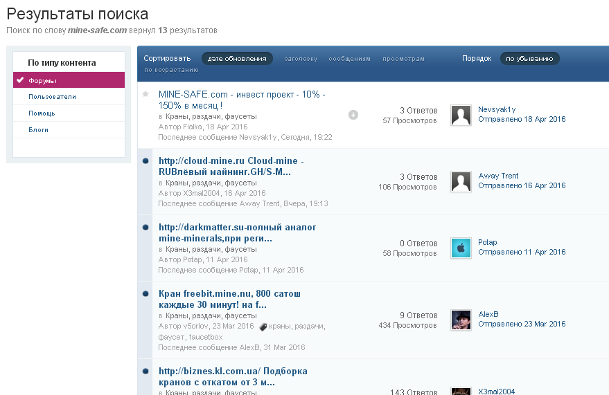Sort results by 'заголовку'

pos(301,59)
